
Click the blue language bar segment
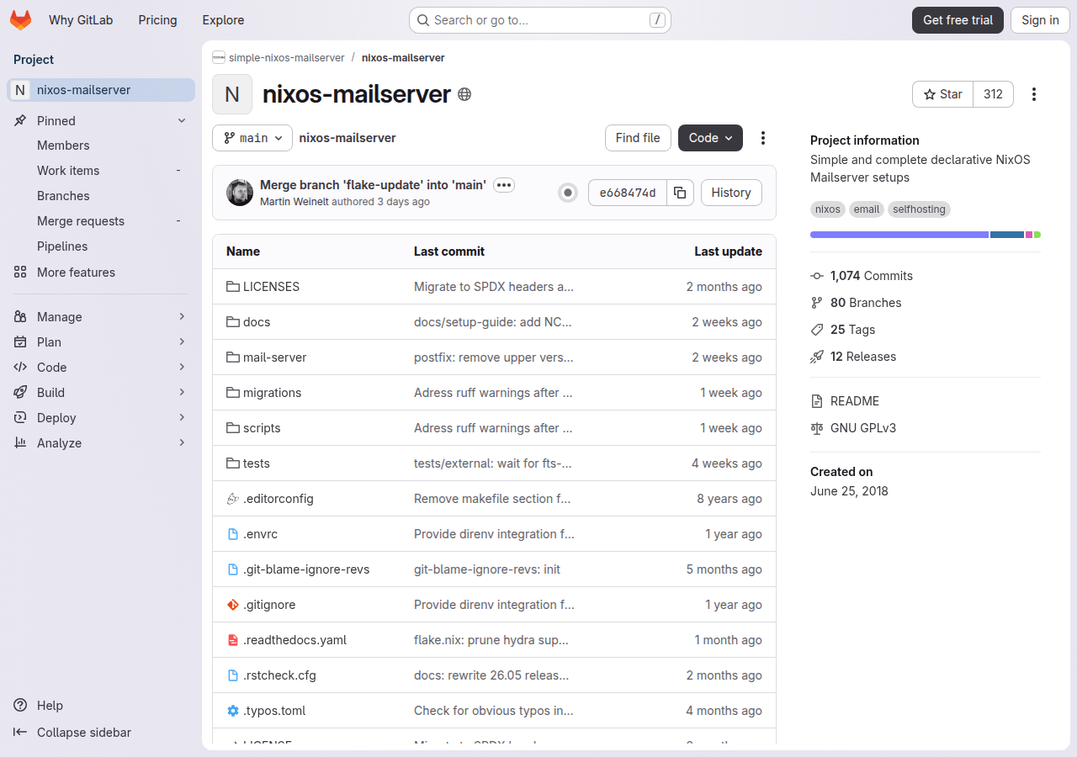(x=1007, y=235)
